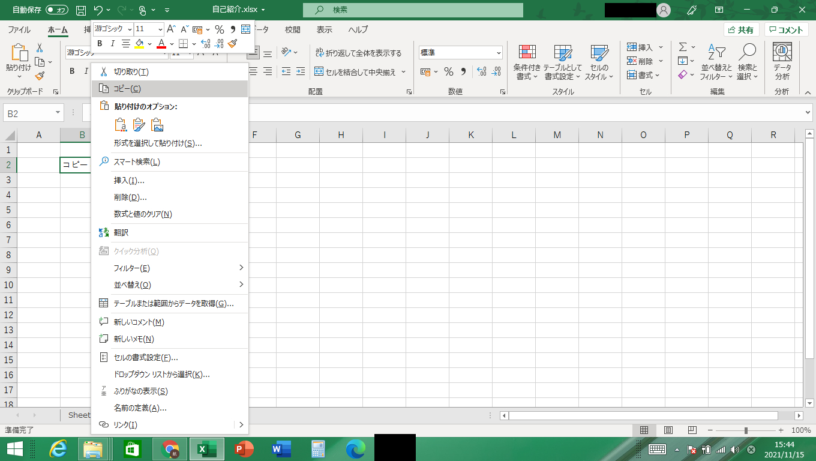
Task: Click the format painter brush in the clipboard group
Action: point(40,76)
